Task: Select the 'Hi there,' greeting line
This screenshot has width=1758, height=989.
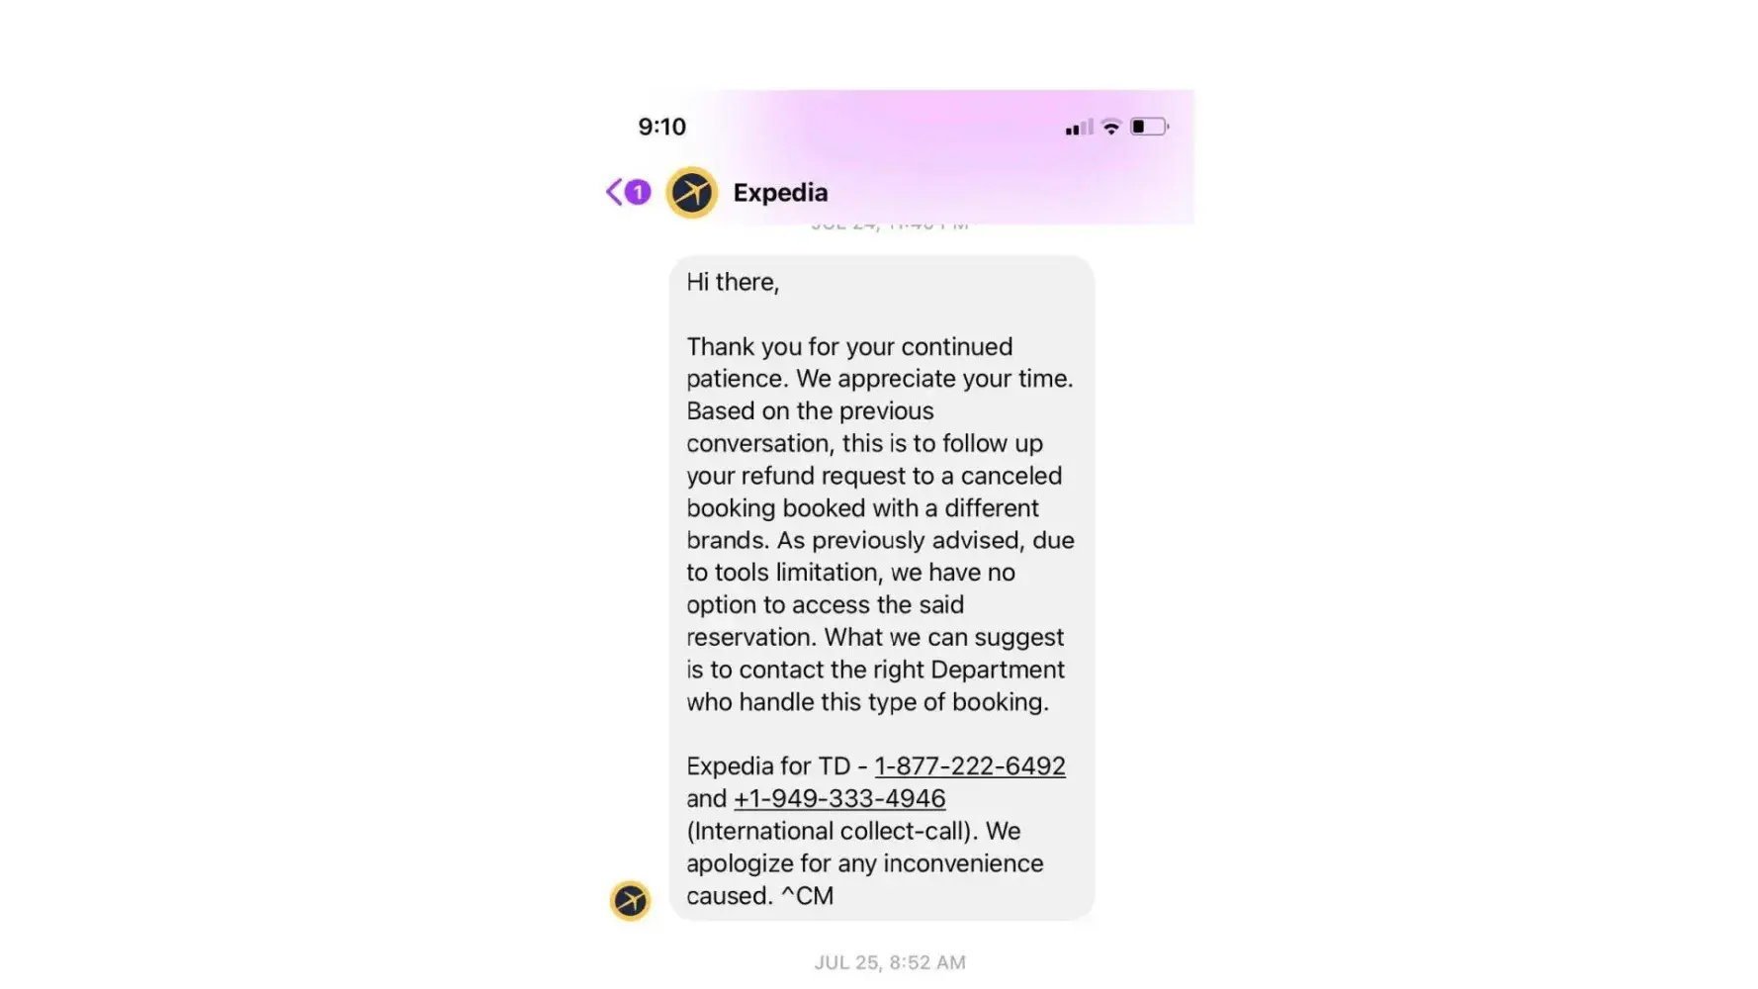Action: (733, 283)
